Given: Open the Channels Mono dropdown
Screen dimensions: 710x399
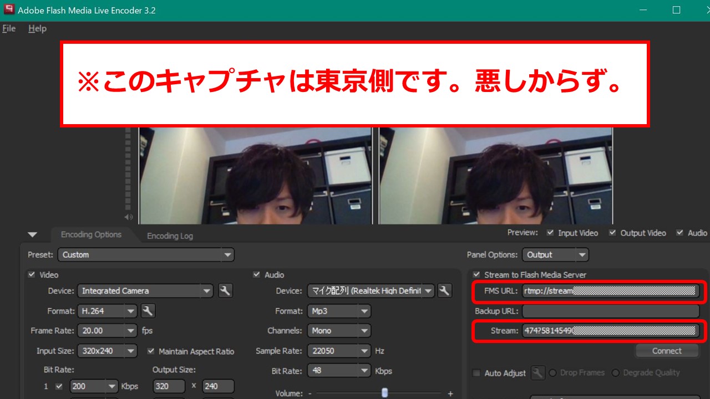Looking at the screenshot, I should pyautogui.click(x=339, y=331).
